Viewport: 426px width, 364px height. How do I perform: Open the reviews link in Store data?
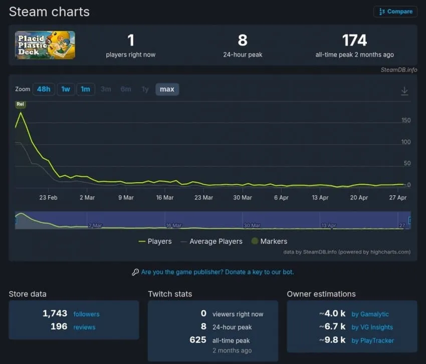click(x=84, y=327)
